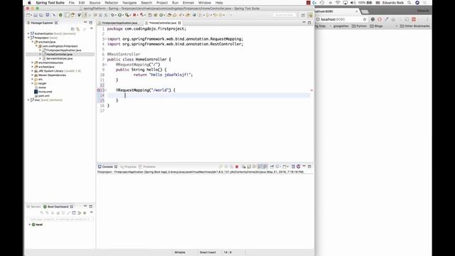Click the green Run toolbar icon
455x256 pixels.
[119, 15]
